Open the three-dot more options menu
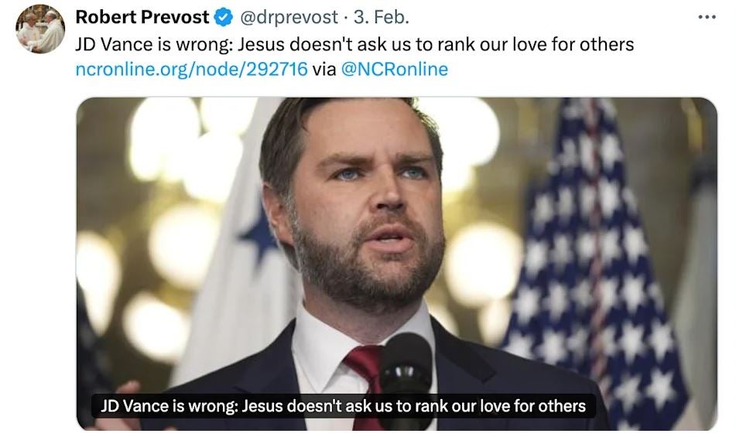The width and height of the screenshot is (736, 437). click(x=707, y=17)
